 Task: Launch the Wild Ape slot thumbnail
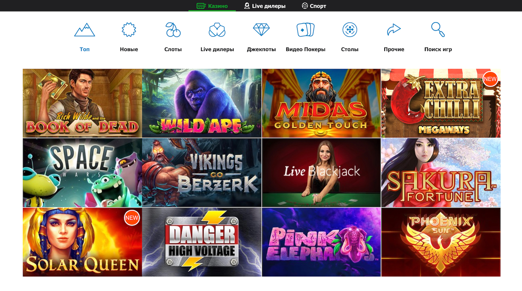tap(202, 103)
